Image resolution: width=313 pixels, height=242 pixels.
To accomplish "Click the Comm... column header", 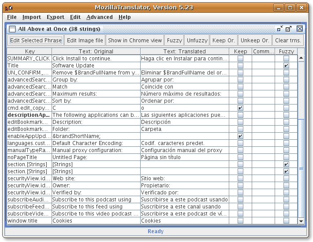I will (x=264, y=51).
